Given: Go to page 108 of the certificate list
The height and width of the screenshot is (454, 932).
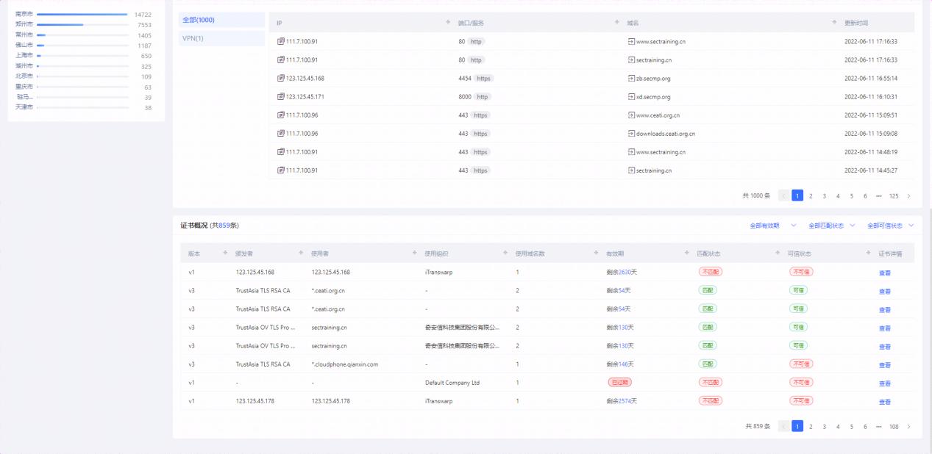Looking at the screenshot, I should pyautogui.click(x=893, y=426).
